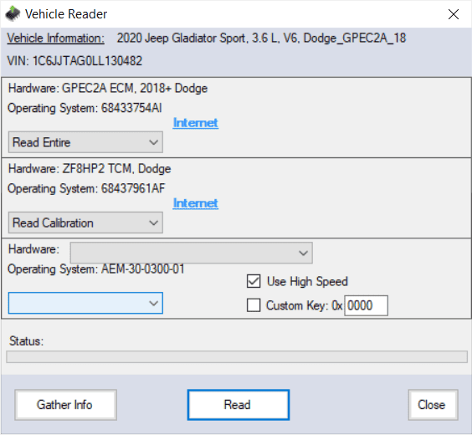
Task: Open the Read Entire dropdown for ECM
Action: [x=85, y=142]
